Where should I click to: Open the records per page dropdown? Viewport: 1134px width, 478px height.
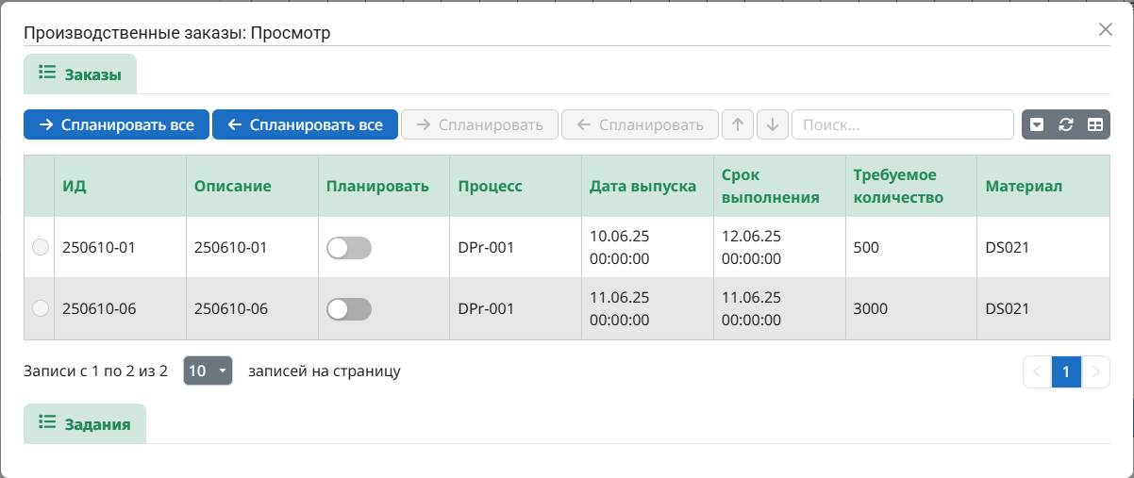[208, 371]
